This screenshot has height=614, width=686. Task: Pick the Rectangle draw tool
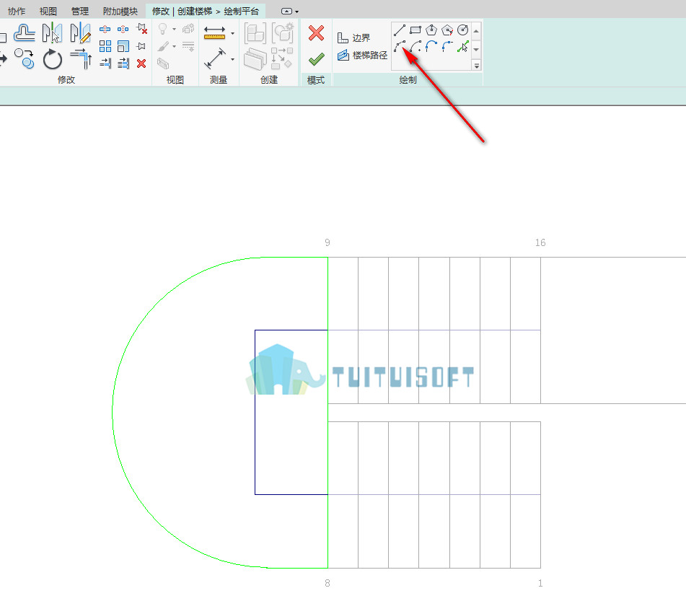coord(415,30)
